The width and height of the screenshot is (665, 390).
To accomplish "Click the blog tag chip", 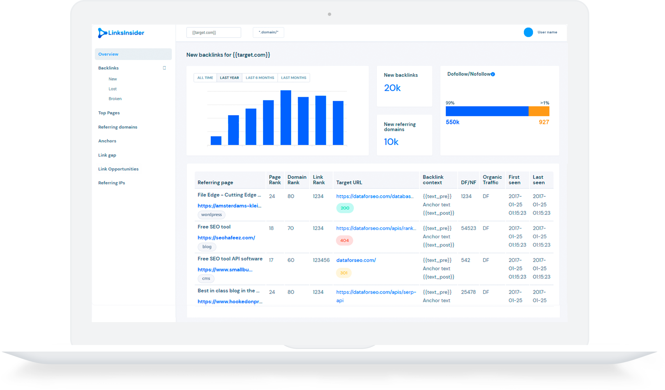I will click(x=207, y=247).
